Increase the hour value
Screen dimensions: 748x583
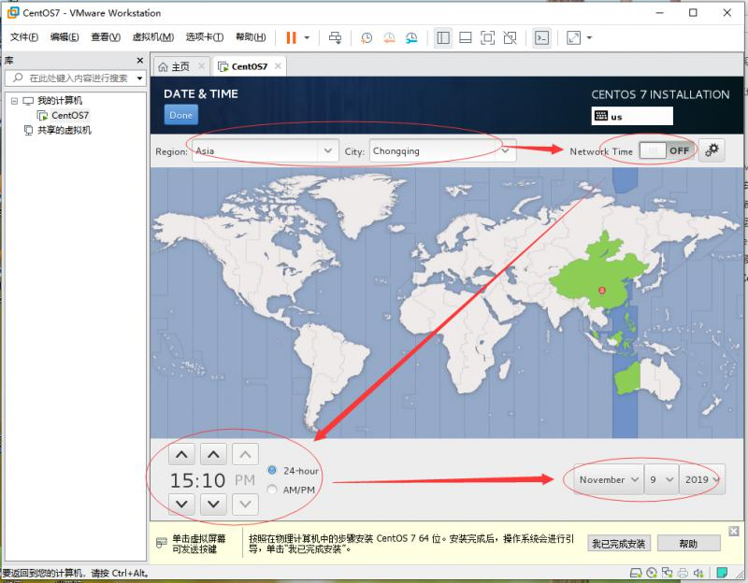pyautogui.click(x=181, y=454)
